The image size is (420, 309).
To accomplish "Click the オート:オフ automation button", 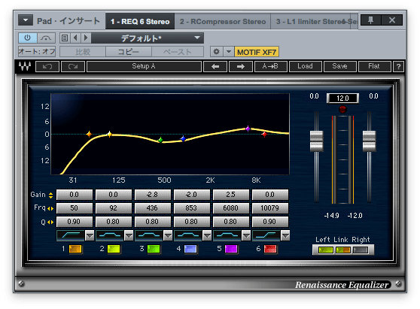I will click(37, 51).
